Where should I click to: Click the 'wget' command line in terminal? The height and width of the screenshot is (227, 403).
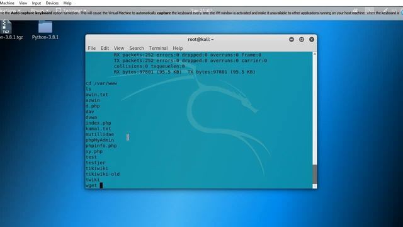coord(94,185)
